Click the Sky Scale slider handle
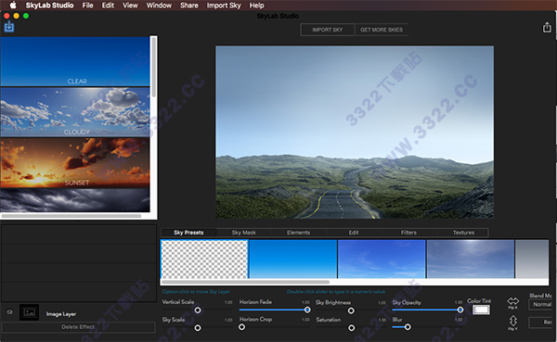Viewport: 557px width, 342px height. 198,328
